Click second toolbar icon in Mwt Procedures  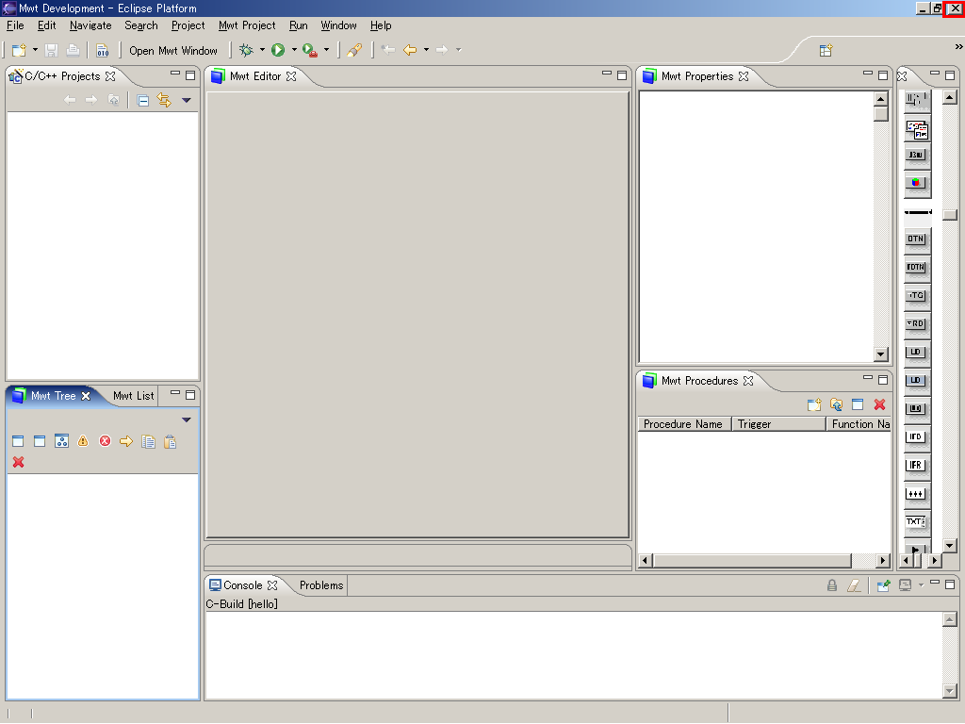point(836,404)
